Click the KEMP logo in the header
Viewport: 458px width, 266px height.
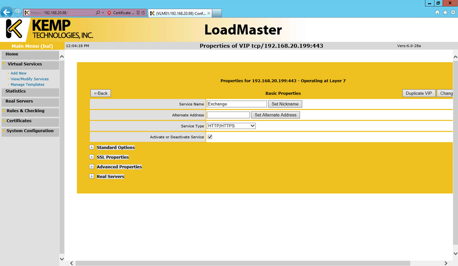point(49,29)
